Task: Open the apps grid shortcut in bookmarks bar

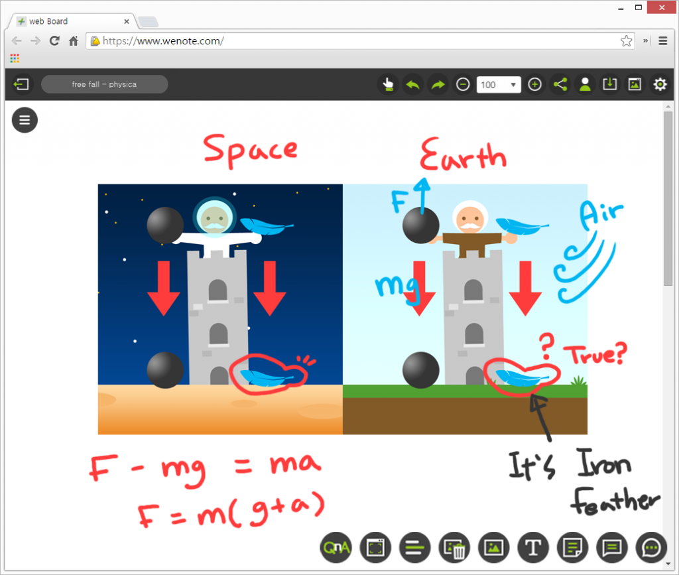Action: [15, 58]
